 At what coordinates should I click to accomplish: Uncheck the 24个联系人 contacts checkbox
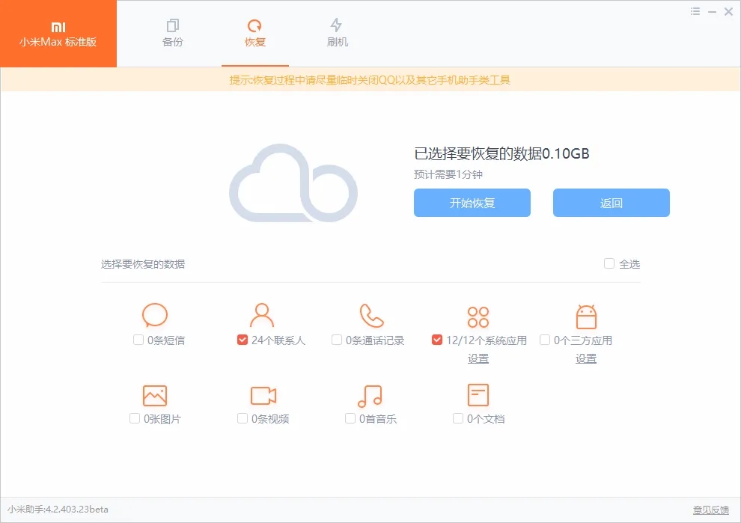click(243, 339)
